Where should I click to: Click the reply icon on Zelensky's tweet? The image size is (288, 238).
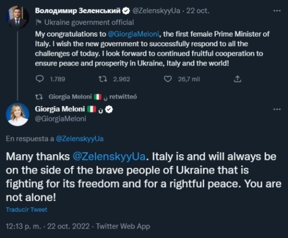click(40, 79)
